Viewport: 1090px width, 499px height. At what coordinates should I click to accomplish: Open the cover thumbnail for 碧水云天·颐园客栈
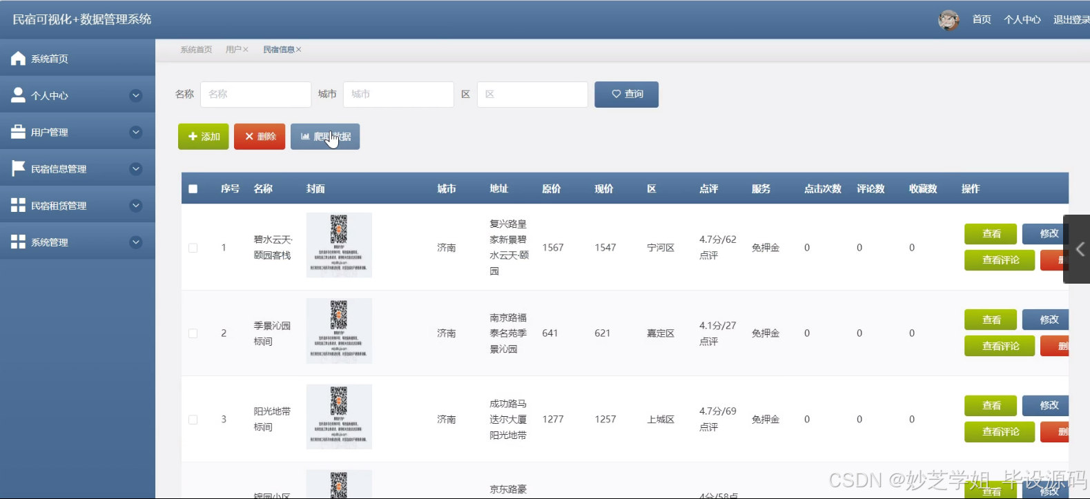(x=339, y=245)
